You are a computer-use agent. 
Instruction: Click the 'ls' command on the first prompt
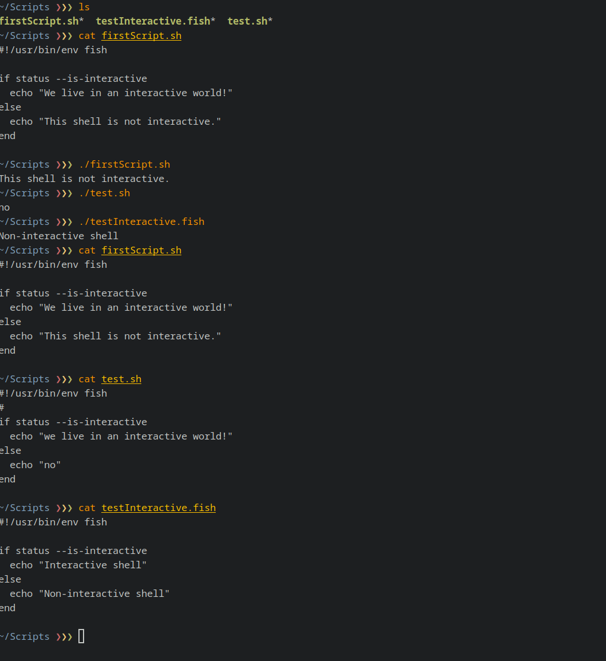84,7
